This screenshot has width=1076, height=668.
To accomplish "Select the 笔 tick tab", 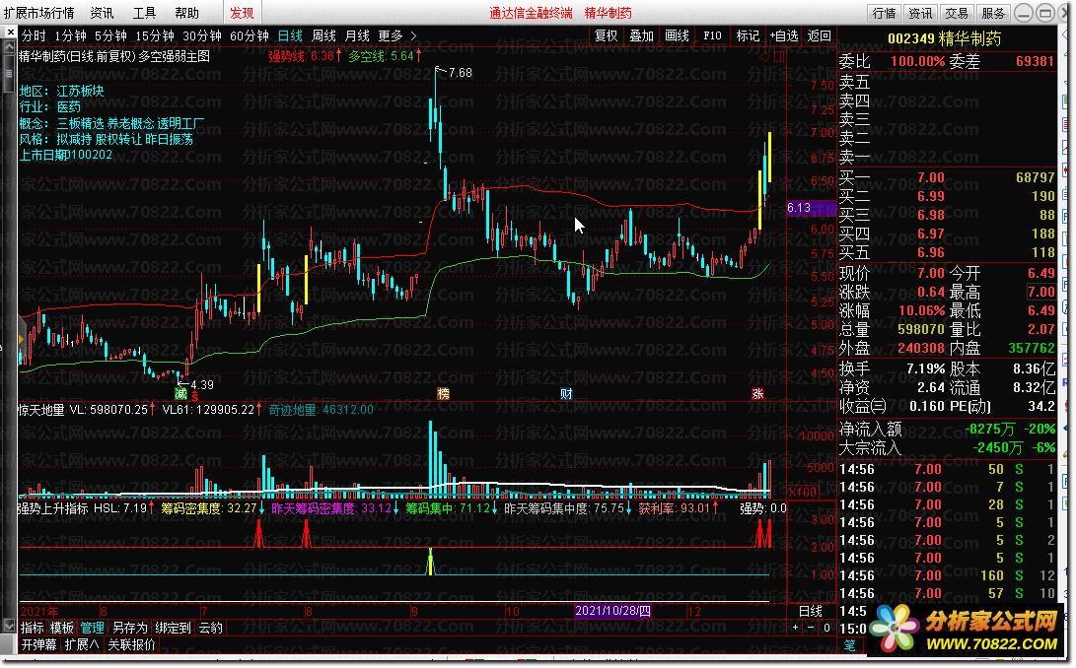I will click(849, 644).
